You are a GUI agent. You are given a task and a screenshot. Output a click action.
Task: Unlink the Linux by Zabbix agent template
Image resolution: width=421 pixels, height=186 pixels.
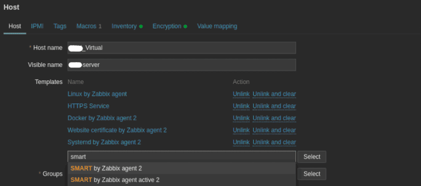[x=241, y=94]
